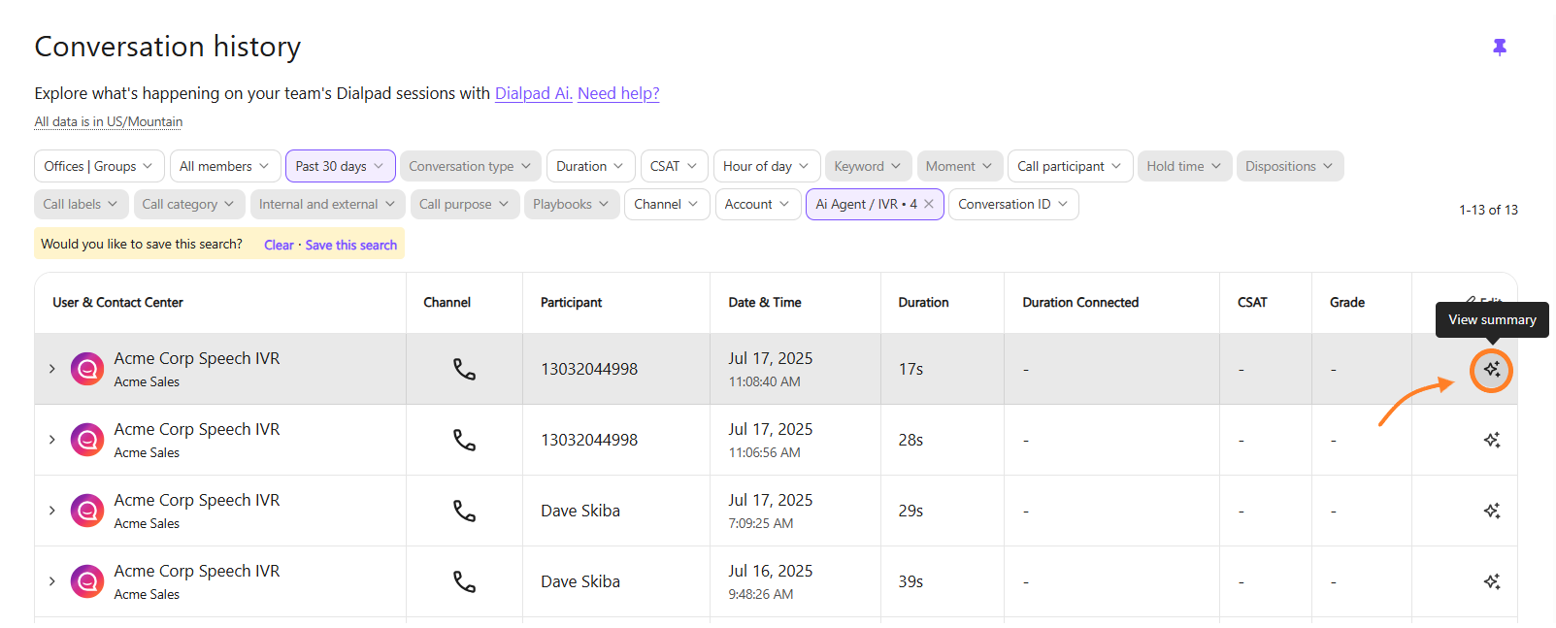Click Acme Corp avatar in 17s row
The width and height of the screenshot is (1556, 628).
[87, 369]
